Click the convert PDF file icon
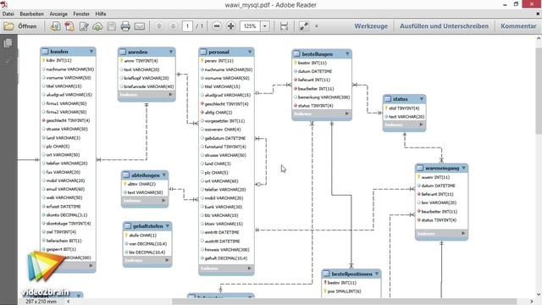Image resolution: width=542 pixels, height=305 pixels. pos(69,26)
